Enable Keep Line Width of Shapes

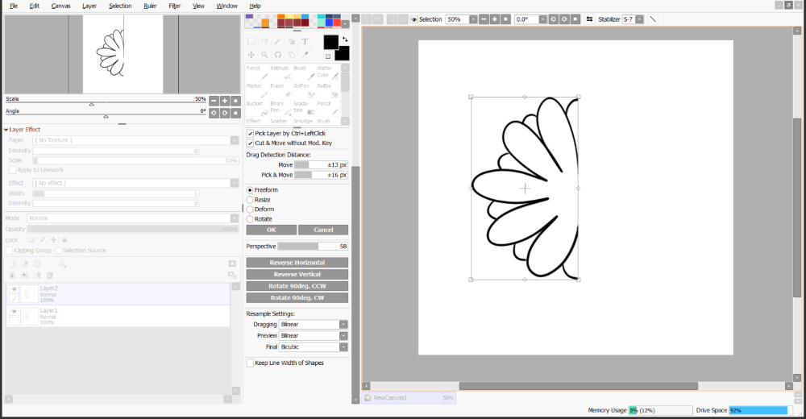pos(250,363)
